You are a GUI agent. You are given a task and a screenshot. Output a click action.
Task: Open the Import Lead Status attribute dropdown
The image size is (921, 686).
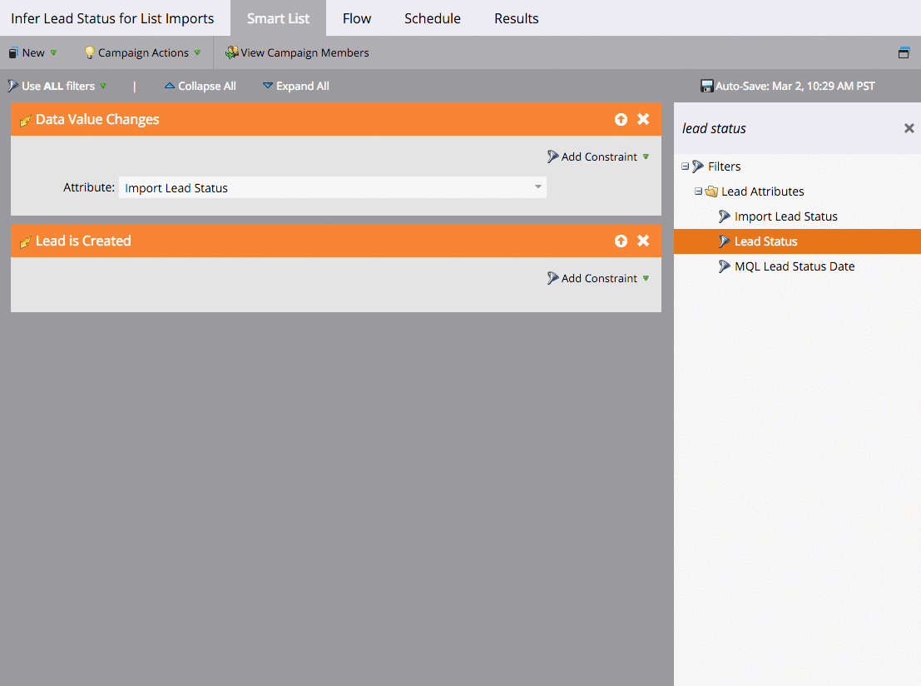click(x=537, y=186)
